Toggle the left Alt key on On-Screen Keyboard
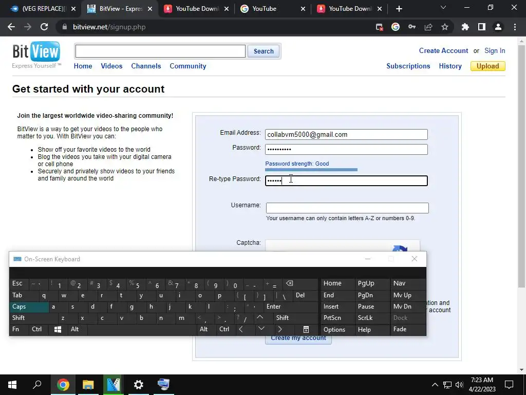The height and width of the screenshot is (395, 526). [x=78, y=330]
